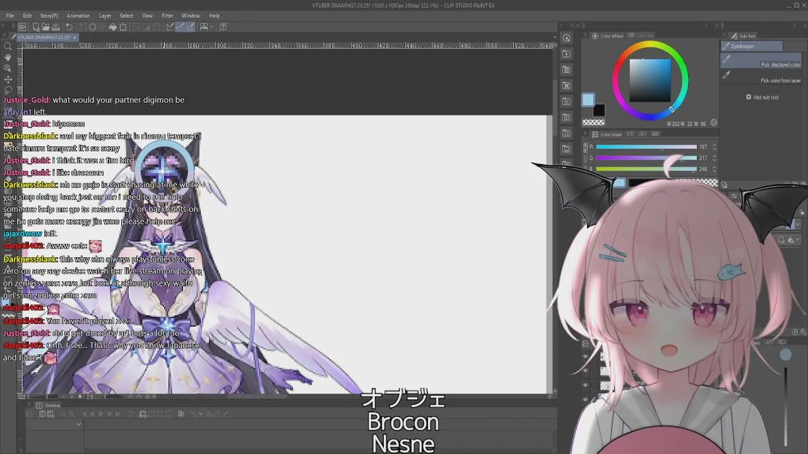Open the Edit menu
This screenshot has height=454, width=808.
click(x=27, y=16)
